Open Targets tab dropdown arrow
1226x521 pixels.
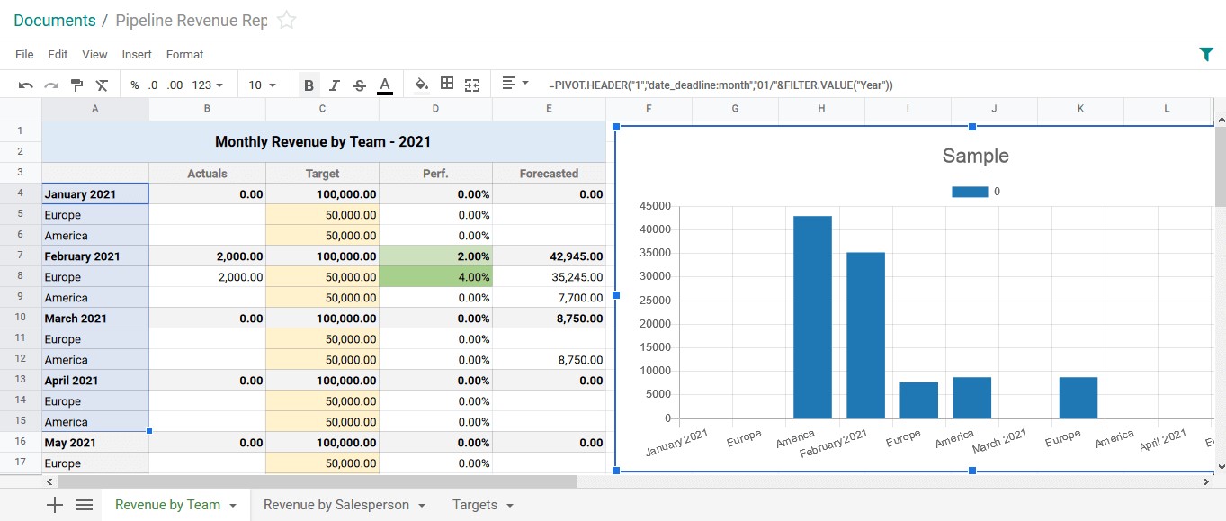510,506
